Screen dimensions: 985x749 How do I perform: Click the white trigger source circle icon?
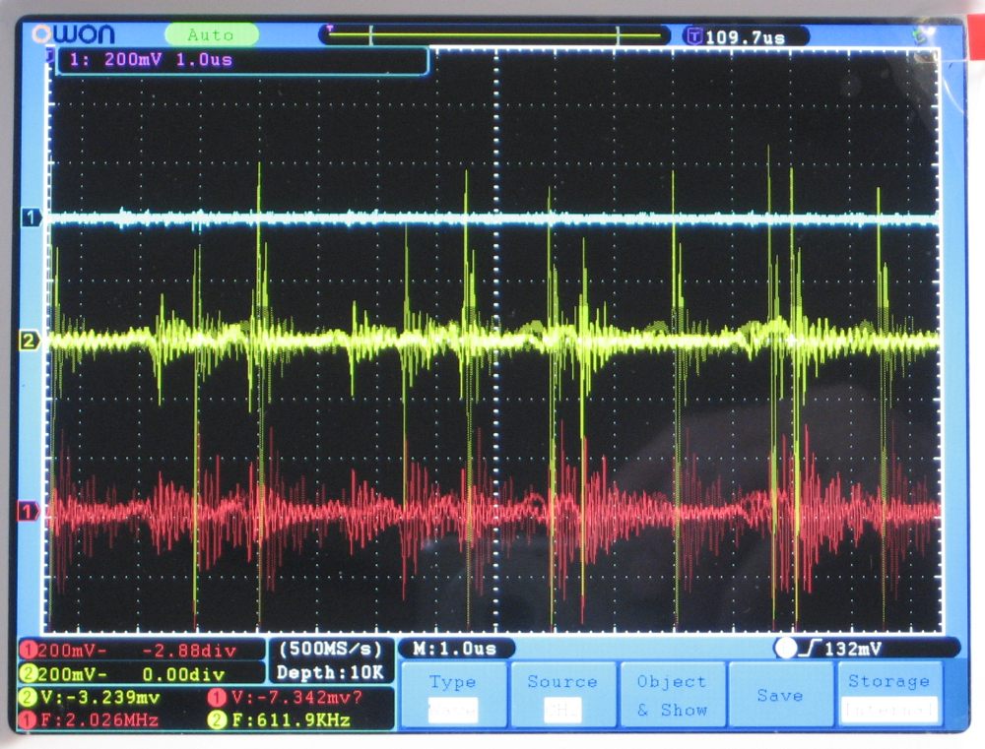click(786, 648)
